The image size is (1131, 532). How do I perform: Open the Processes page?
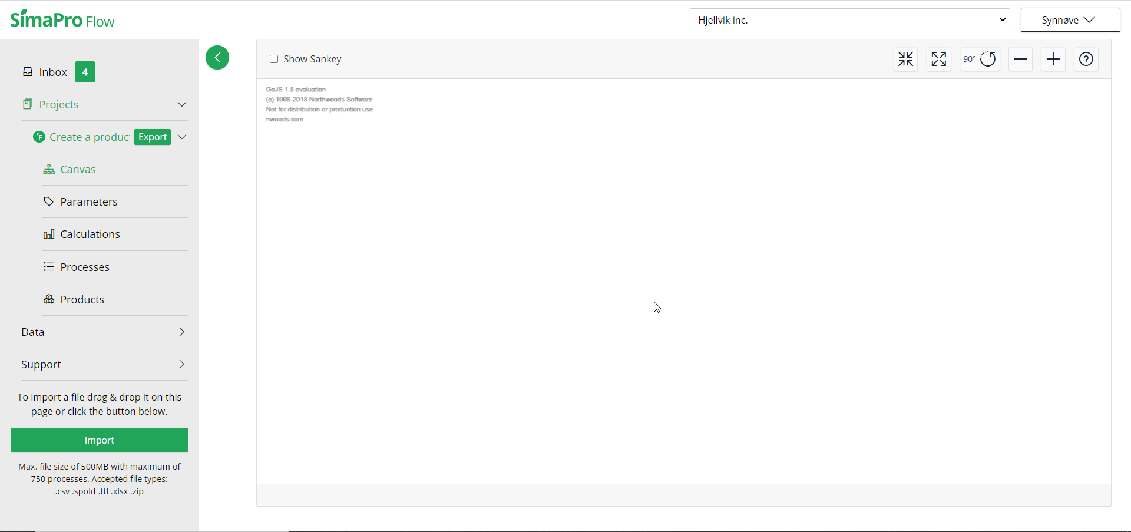pyautogui.click(x=85, y=267)
